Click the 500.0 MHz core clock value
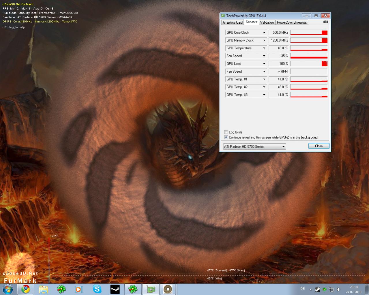Viewport: 369px width, 295px height. (279, 33)
